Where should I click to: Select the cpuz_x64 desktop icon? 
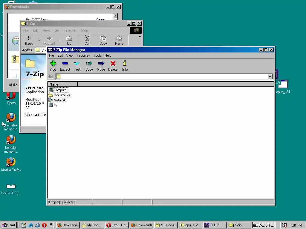(x=283, y=87)
